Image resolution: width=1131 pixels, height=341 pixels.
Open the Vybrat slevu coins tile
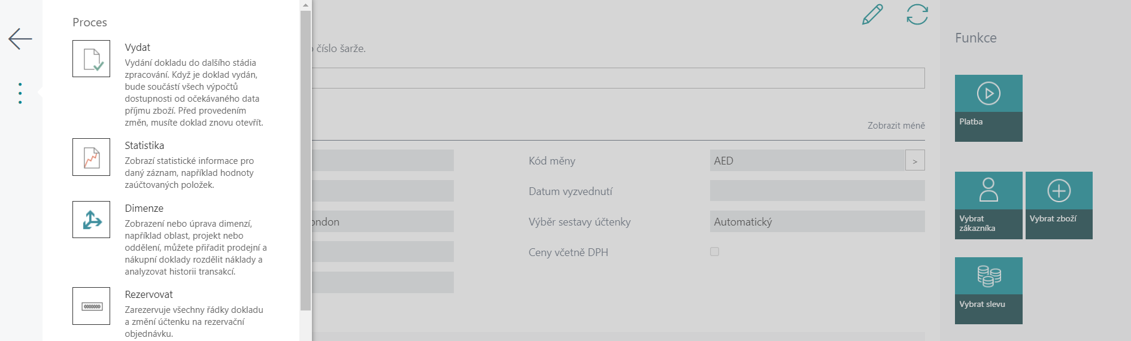tap(989, 291)
